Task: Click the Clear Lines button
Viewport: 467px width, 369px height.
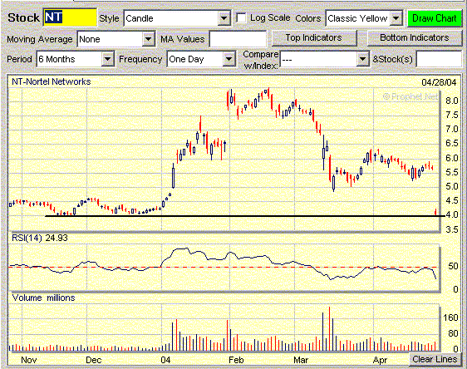Action: click(x=435, y=359)
